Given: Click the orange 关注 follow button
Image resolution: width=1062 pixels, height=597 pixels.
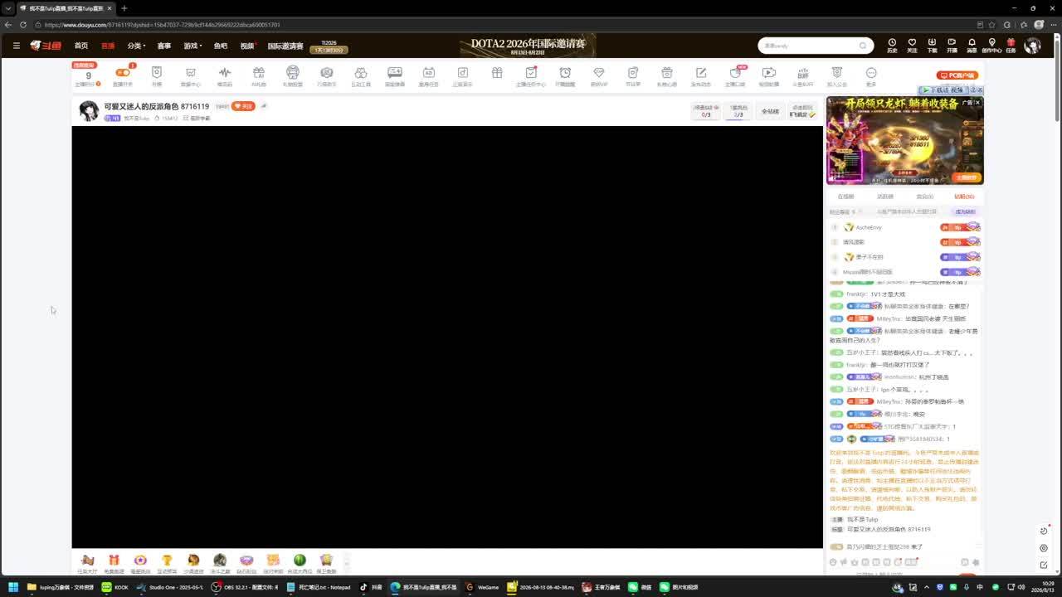Looking at the screenshot, I should 243,106.
